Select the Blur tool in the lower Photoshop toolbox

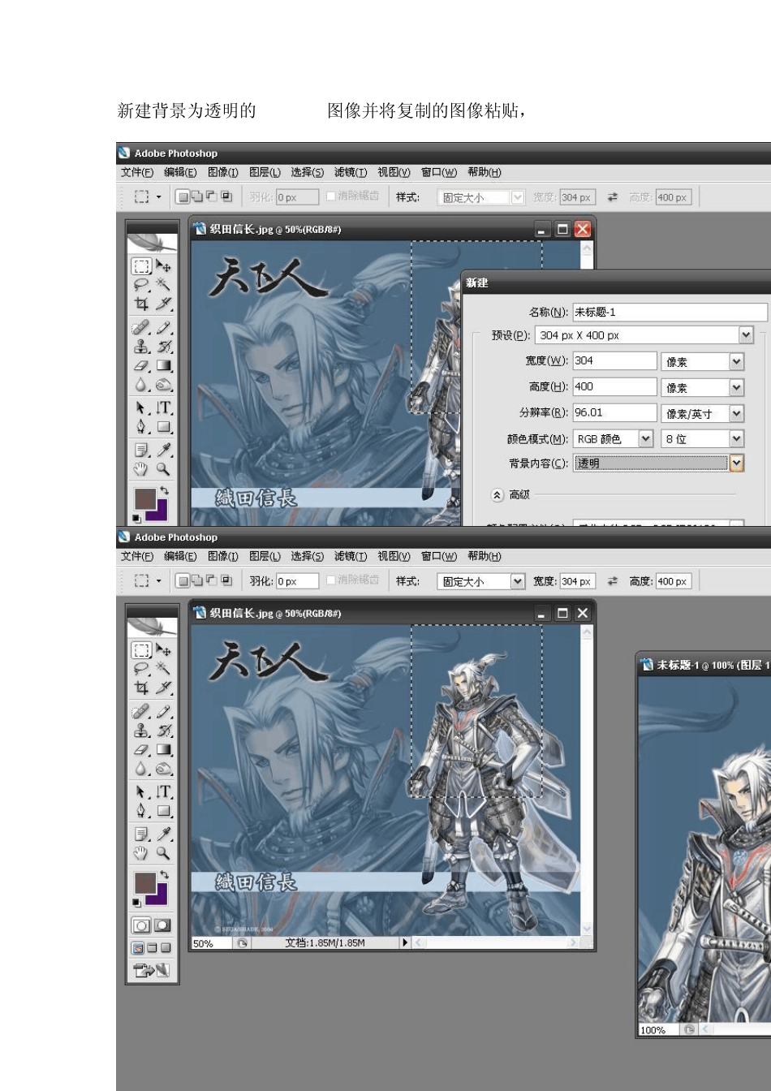pos(142,770)
